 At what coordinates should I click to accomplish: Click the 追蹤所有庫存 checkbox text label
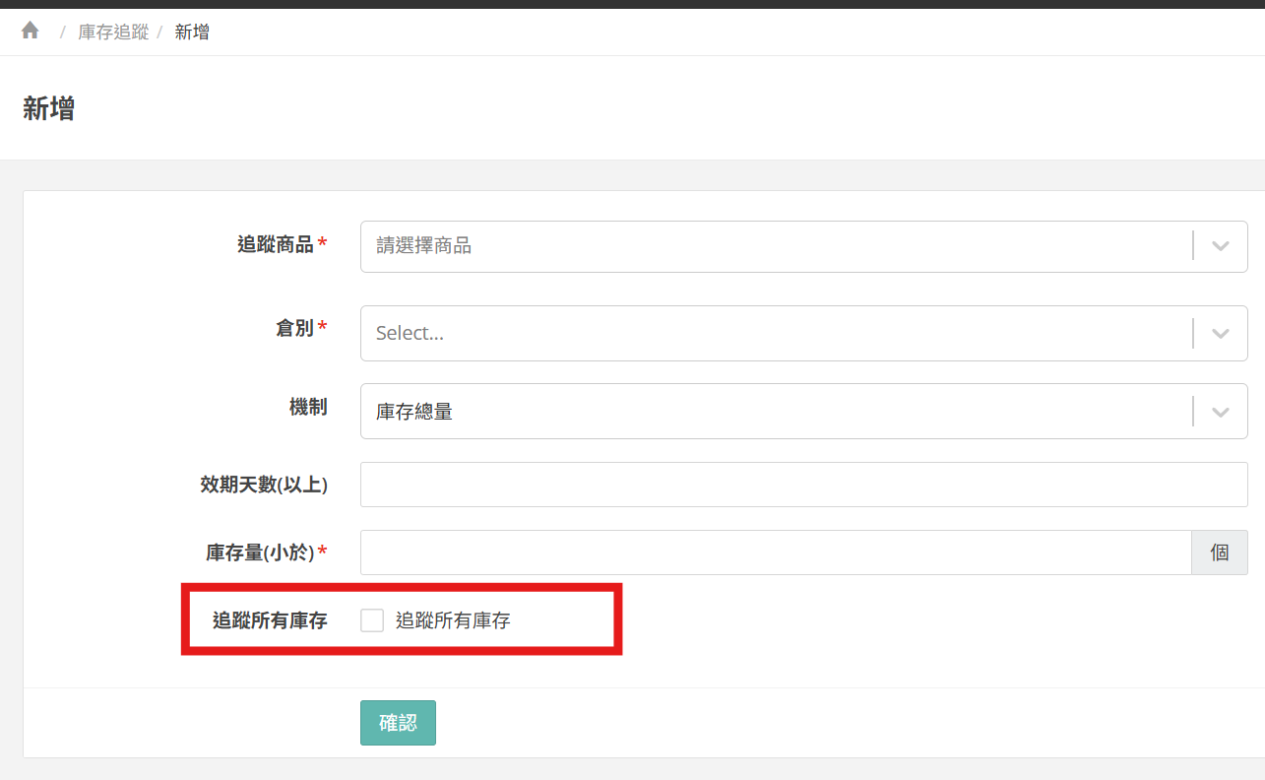[x=453, y=620]
